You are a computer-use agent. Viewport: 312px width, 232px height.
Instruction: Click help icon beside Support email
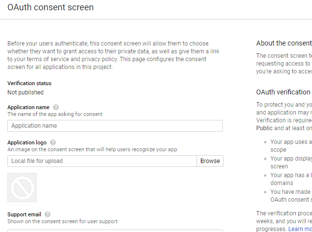click(x=47, y=214)
